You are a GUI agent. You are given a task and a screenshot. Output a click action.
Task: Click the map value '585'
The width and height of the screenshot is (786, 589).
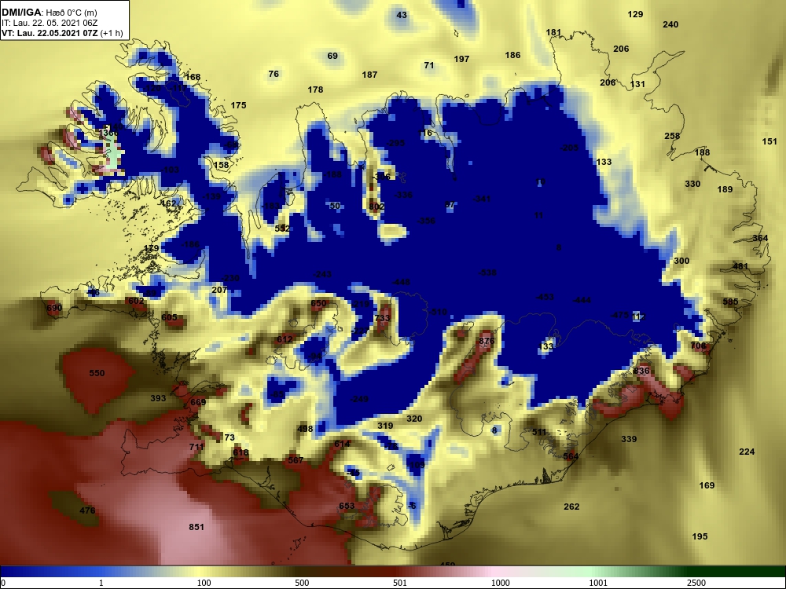coord(730,302)
